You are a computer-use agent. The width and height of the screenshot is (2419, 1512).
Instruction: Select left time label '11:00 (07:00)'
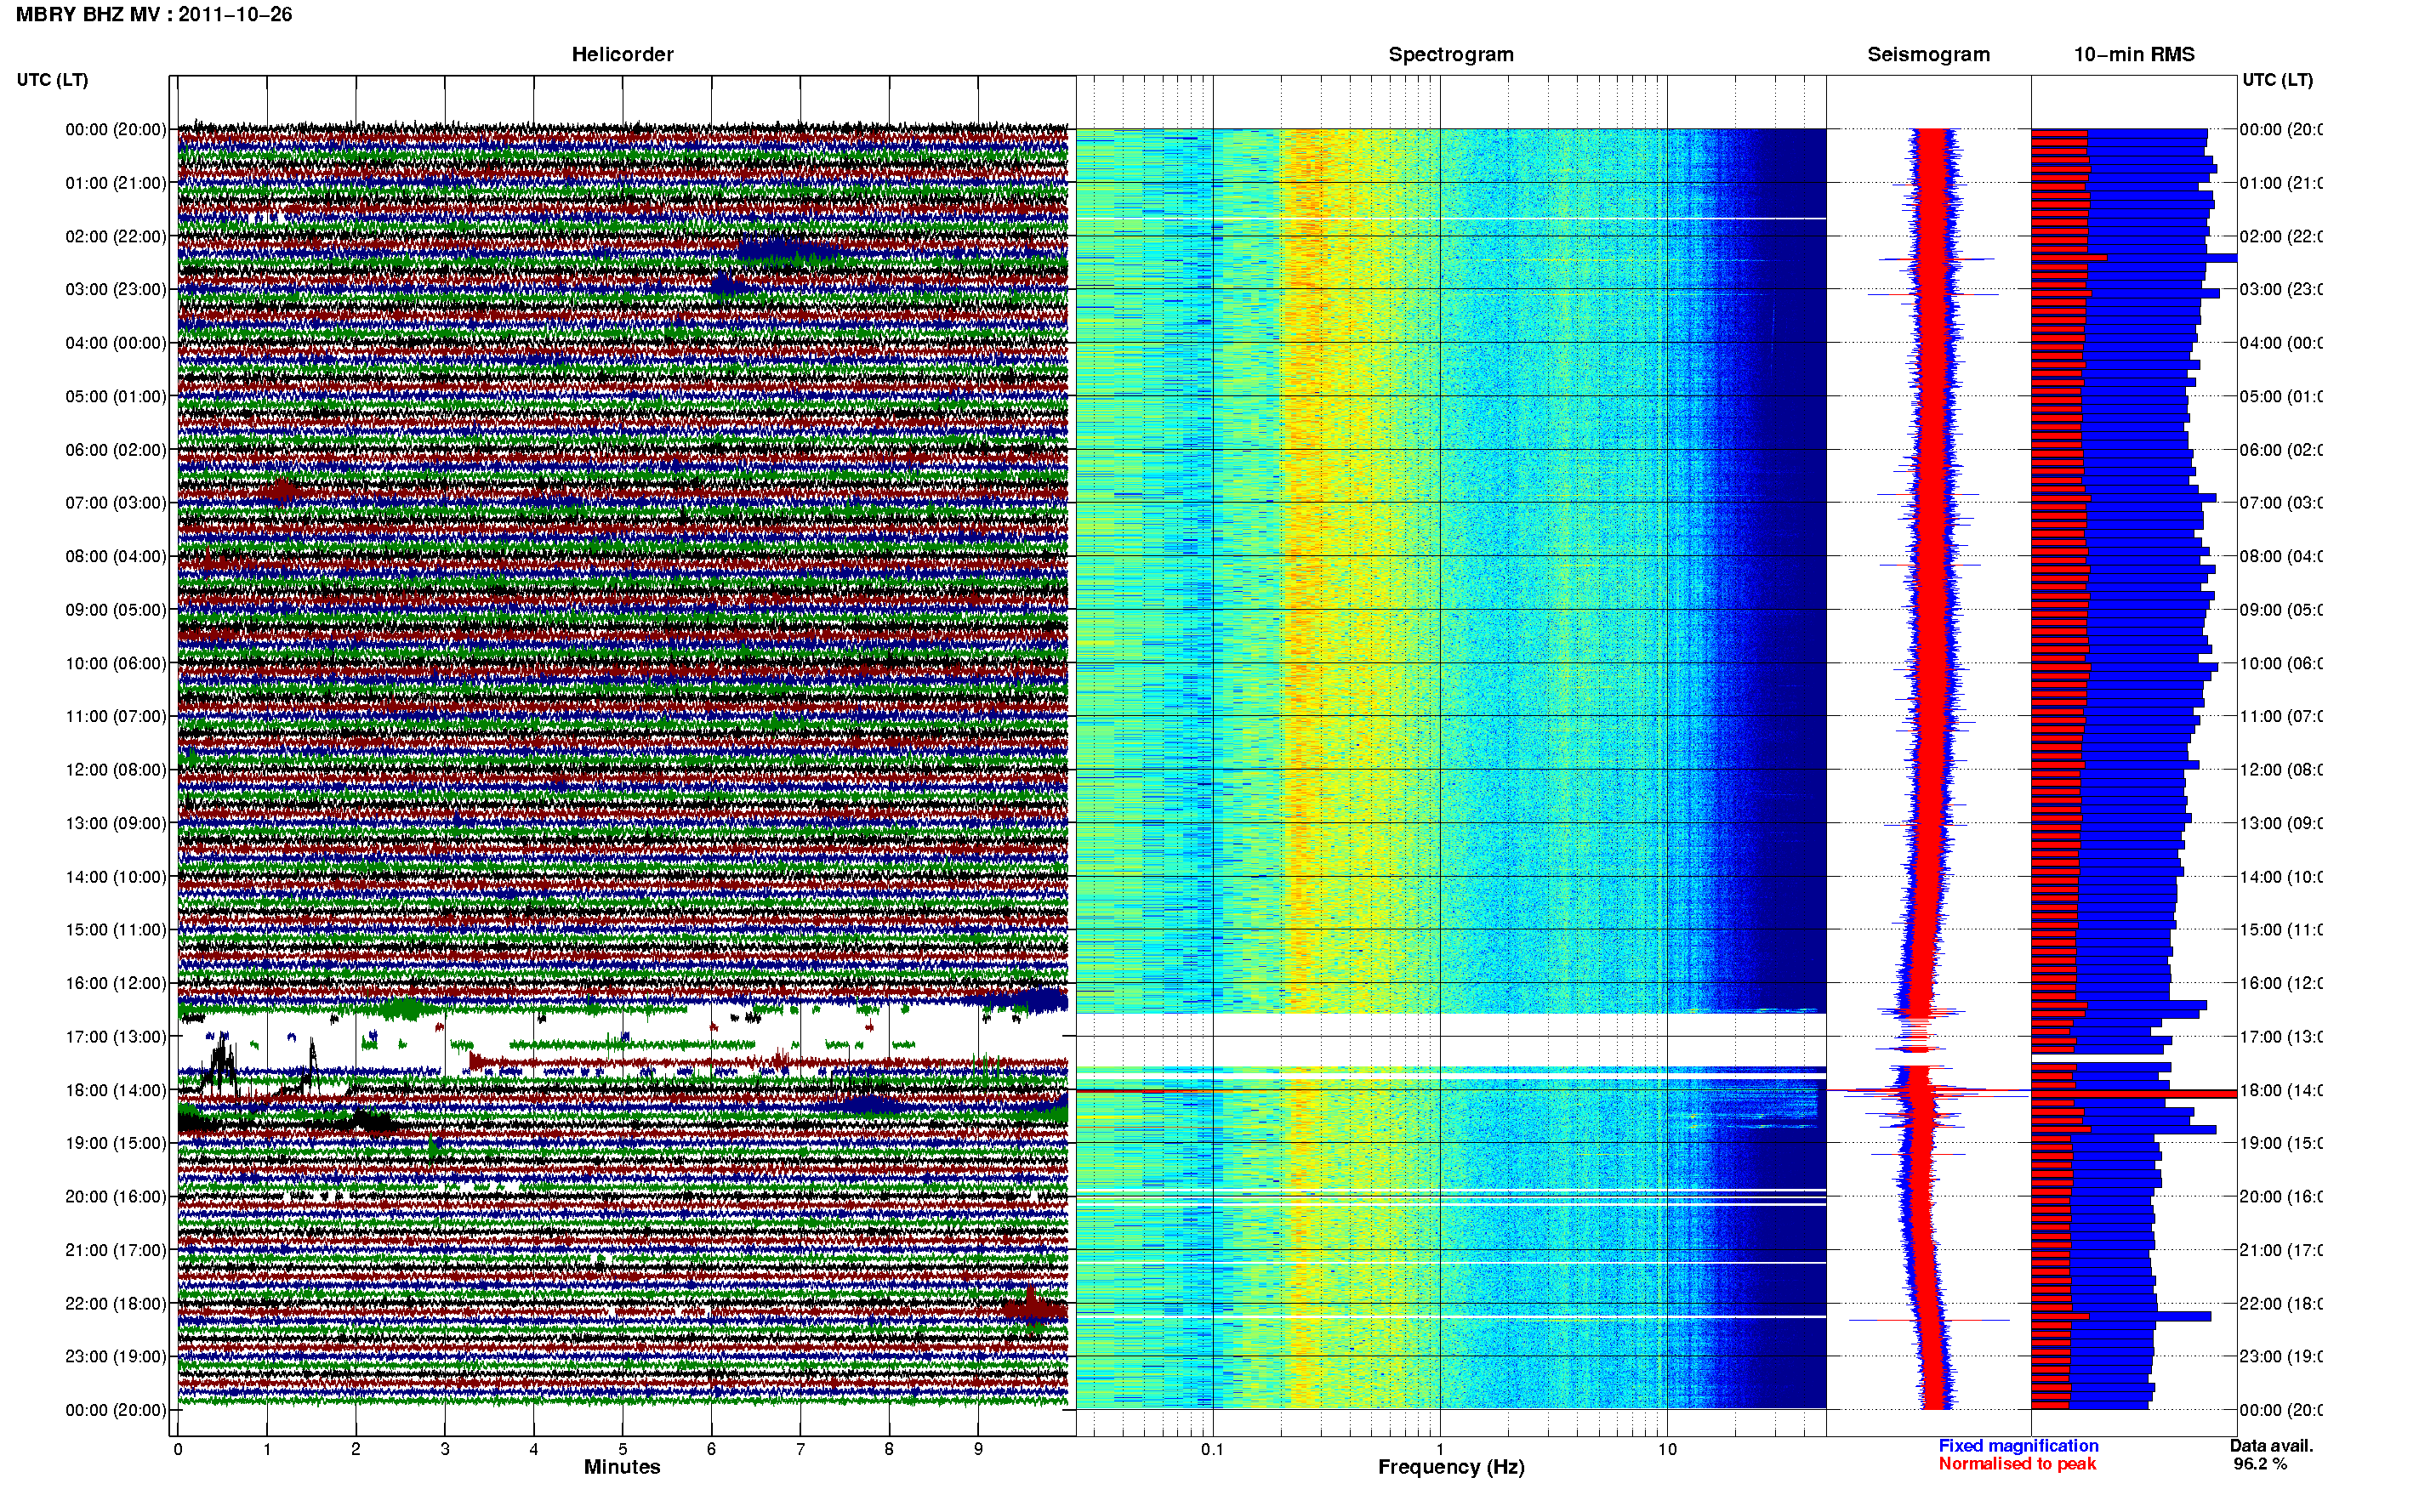(x=116, y=716)
